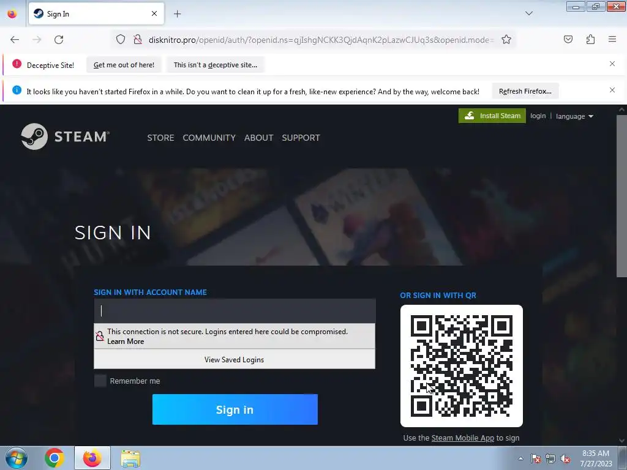The height and width of the screenshot is (470, 627).
Task: Expand the list all tabs chevron
Action: coord(528,13)
